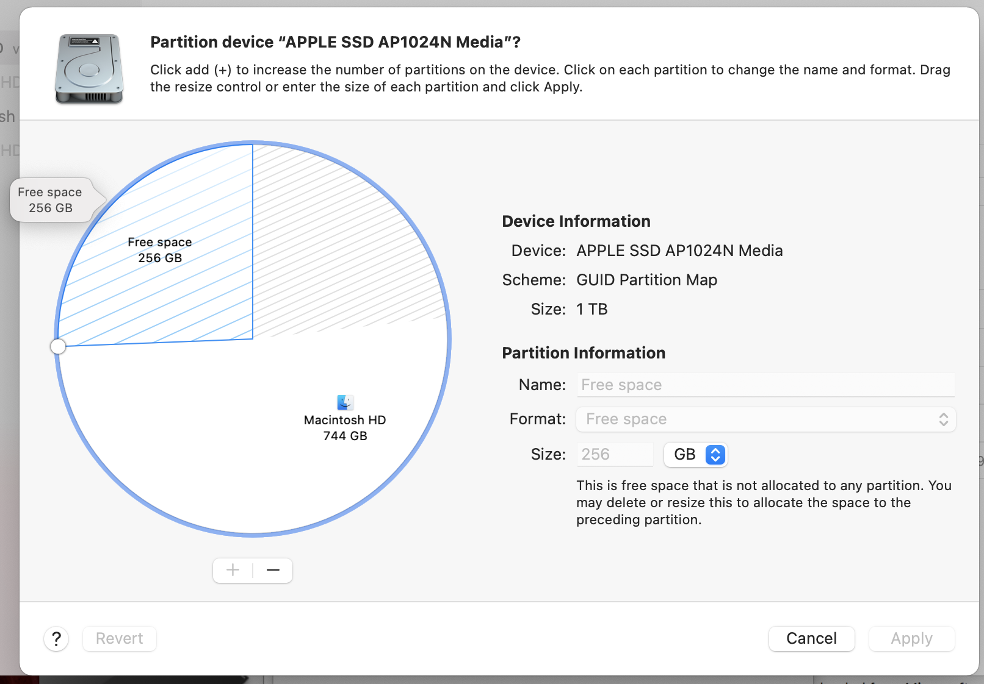Viewport: 984px width, 684px height.
Task: Click the add partition plus icon
Action: click(x=233, y=570)
